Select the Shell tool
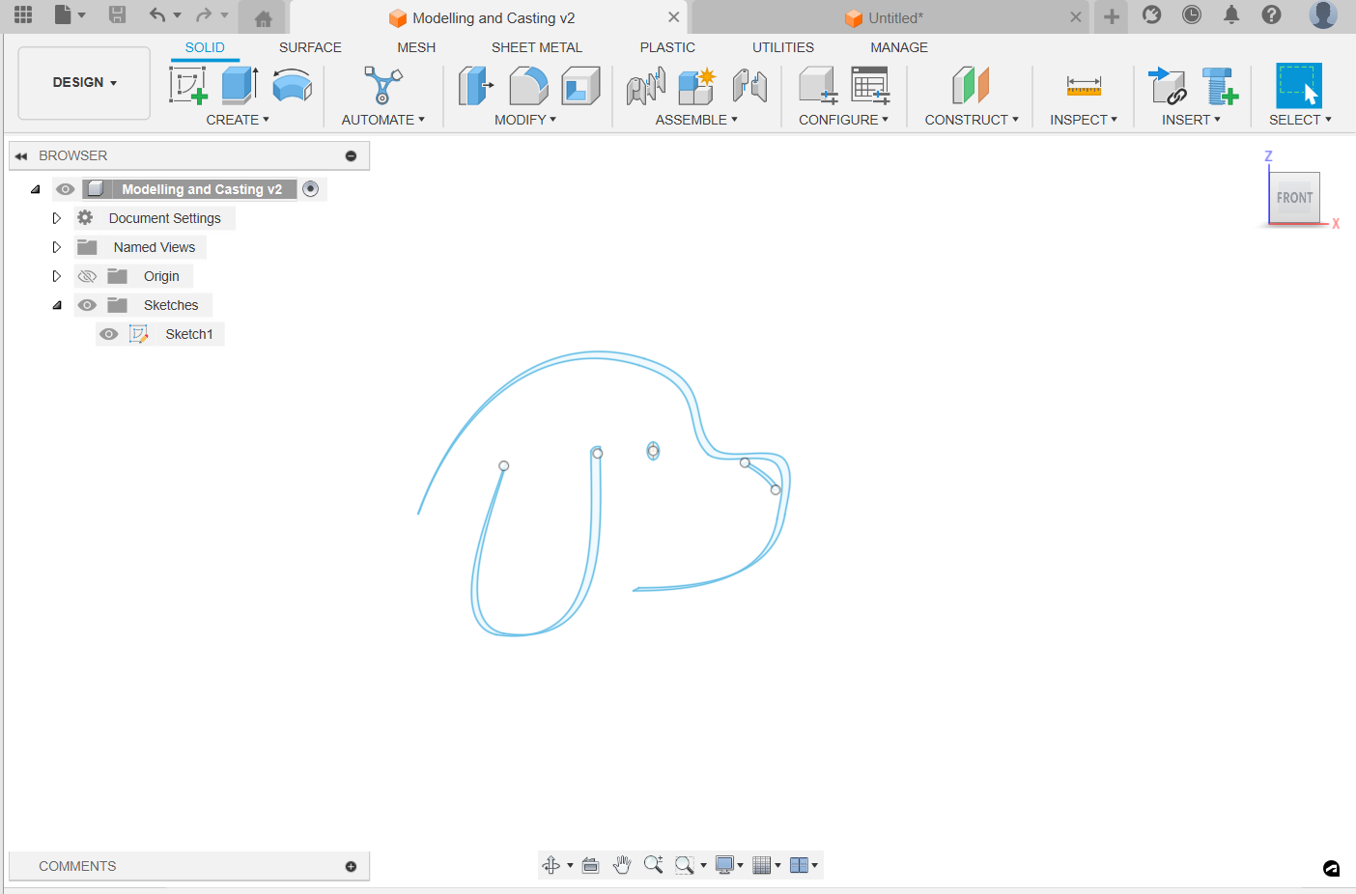This screenshot has height=894, width=1356. point(580,85)
